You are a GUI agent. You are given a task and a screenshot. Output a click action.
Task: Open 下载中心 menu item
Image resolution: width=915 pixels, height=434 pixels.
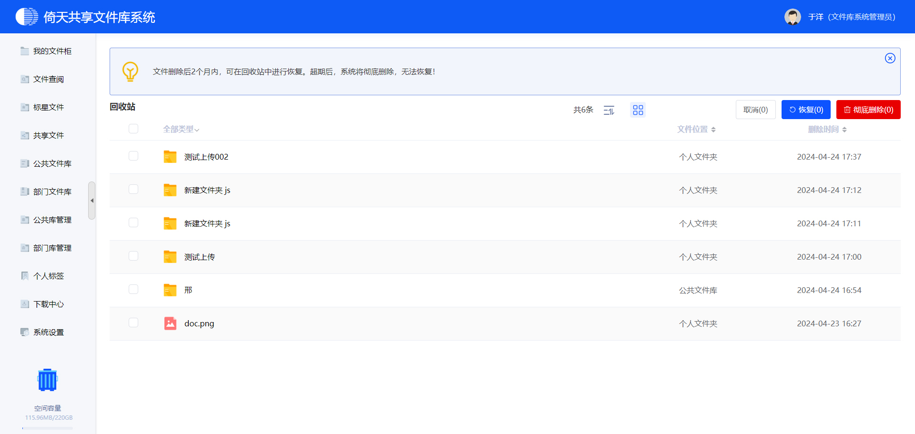tap(48, 304)
